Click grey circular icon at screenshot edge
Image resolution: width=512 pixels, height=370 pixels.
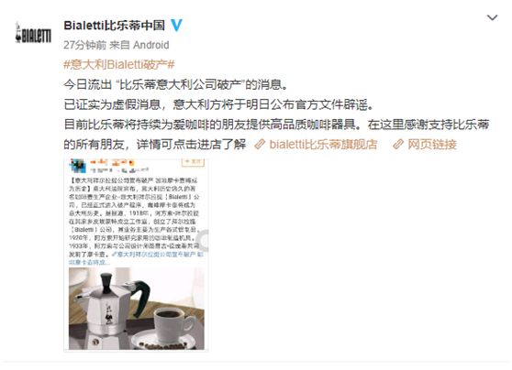pos(205,241)
